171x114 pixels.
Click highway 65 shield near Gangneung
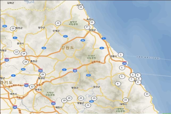pyautogui.click(x=124, y=63)
